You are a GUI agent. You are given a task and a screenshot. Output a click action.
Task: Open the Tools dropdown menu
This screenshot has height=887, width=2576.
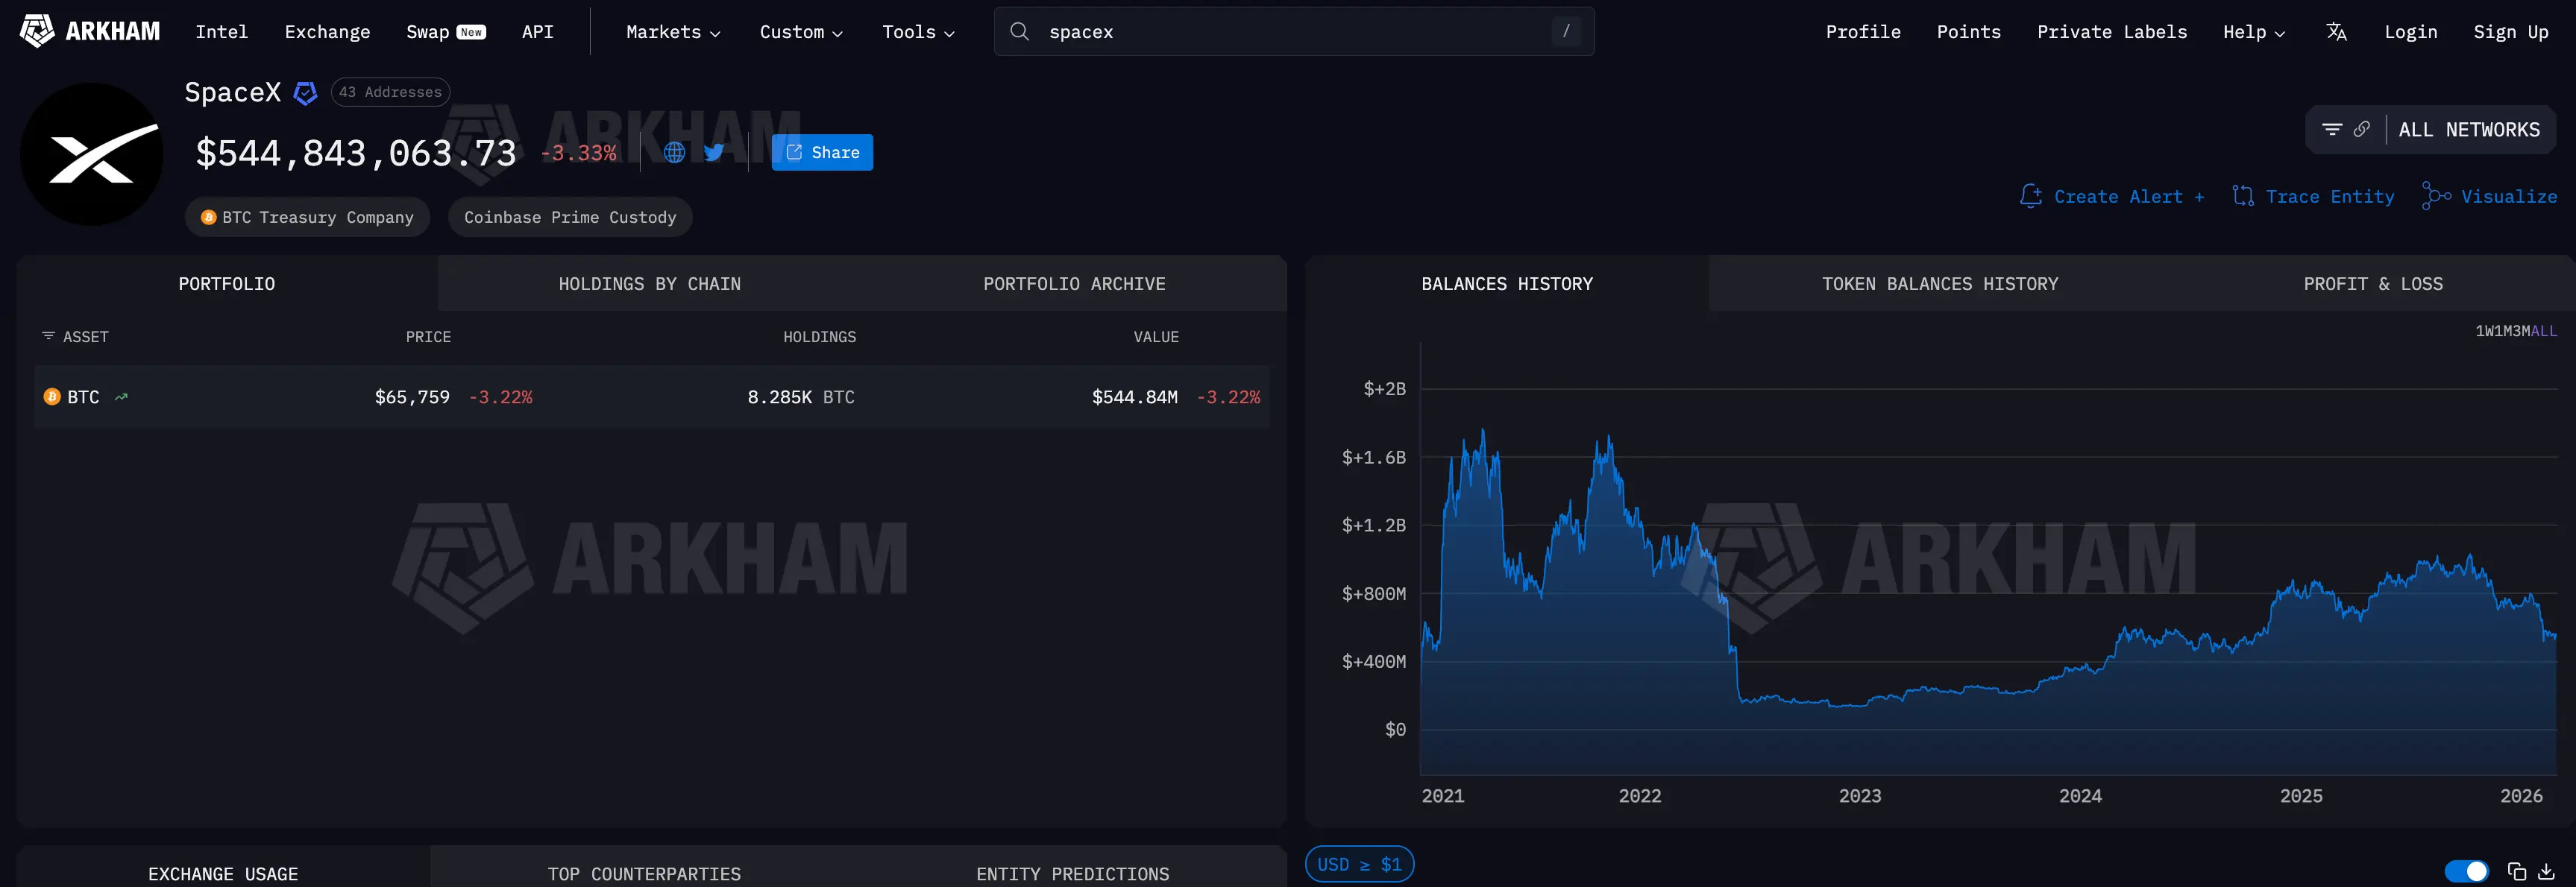tap(917, 31)
